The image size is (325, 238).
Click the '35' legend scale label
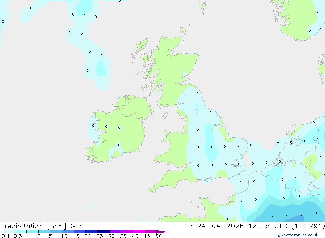coord(123,236)
